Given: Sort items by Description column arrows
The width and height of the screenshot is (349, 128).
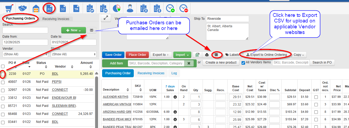Looking at the screenshot, I should (127, 90).
